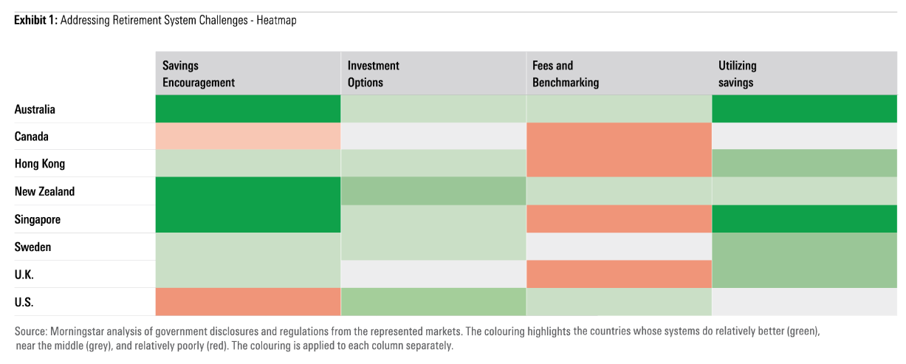Screen dimensions: 906x364
Task: Select Singapore's red Fees and Benchmarking cell
Action: click(618, 219)
